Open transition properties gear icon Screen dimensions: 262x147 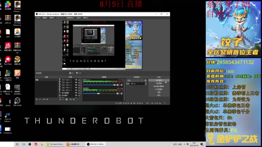(x=145, y=80)
